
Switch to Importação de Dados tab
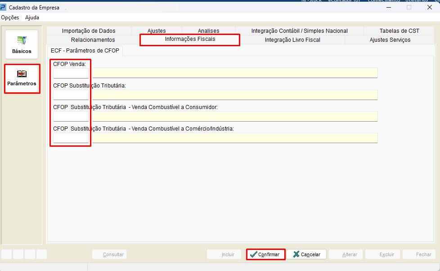[89, 31]
